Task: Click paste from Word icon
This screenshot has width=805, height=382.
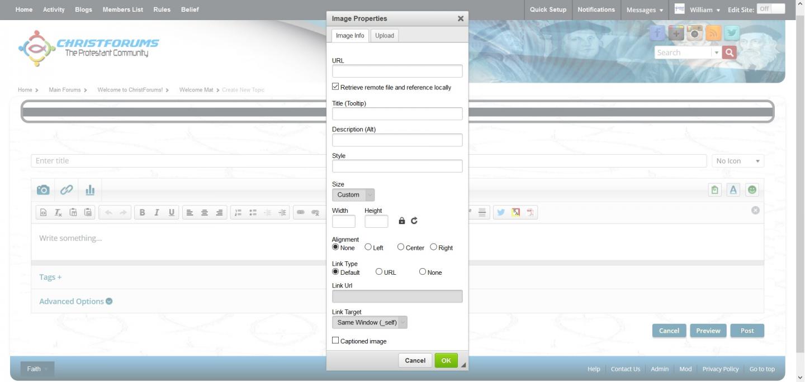Action: click(x=88, y=212)
